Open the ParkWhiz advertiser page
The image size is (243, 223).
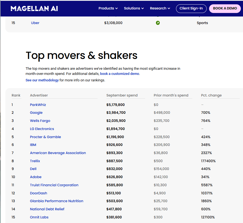38,105
